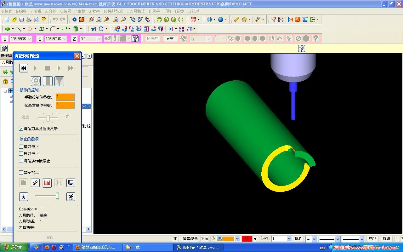Click the blue sigma icon
The height and width of the screenshot is (252, 403).
click(x=305, y=20)
